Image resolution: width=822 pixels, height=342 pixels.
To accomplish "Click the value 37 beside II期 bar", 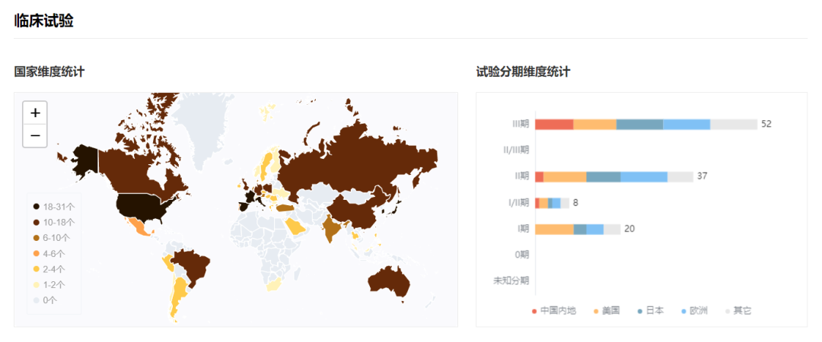I will pos(703,176).
